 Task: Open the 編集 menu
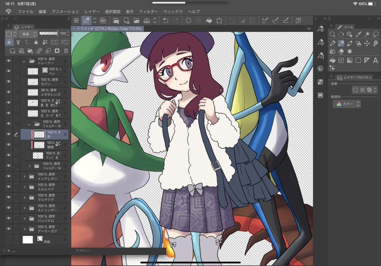coord(43,11)
